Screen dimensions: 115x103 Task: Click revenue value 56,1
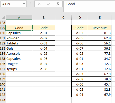(100, 43)
